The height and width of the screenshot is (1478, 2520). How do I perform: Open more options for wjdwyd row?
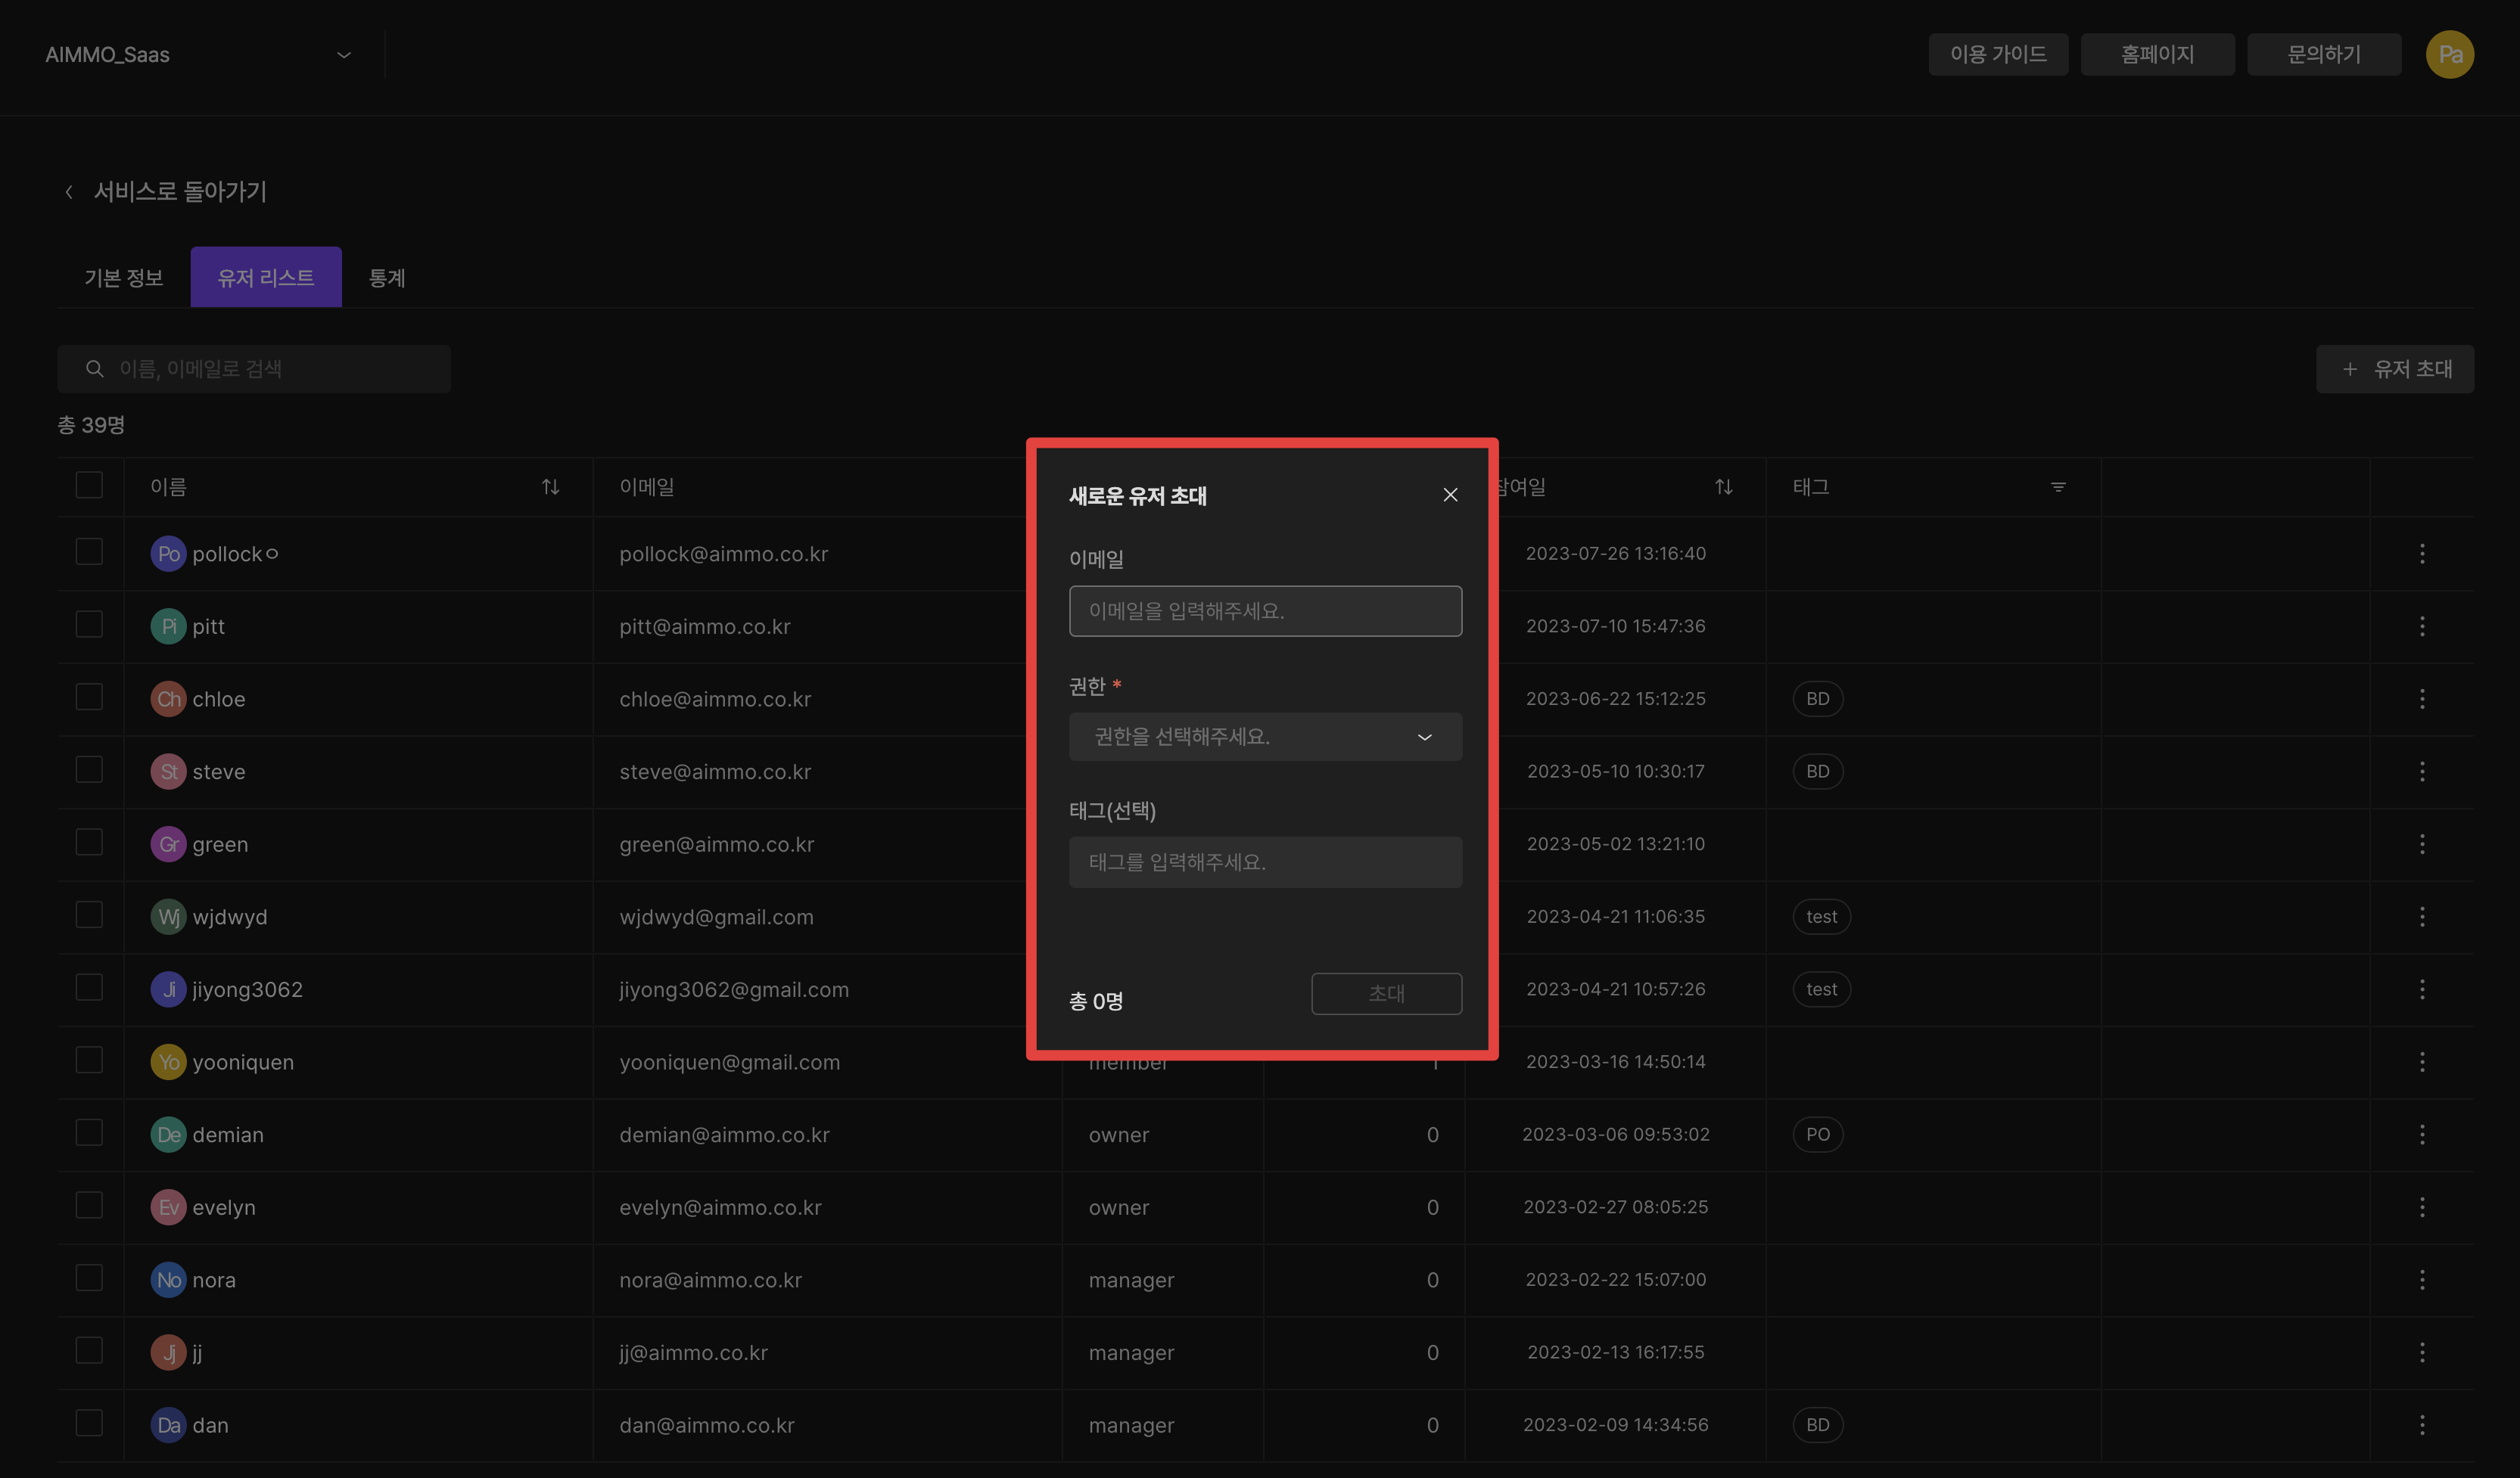[x=2422, y=917]
